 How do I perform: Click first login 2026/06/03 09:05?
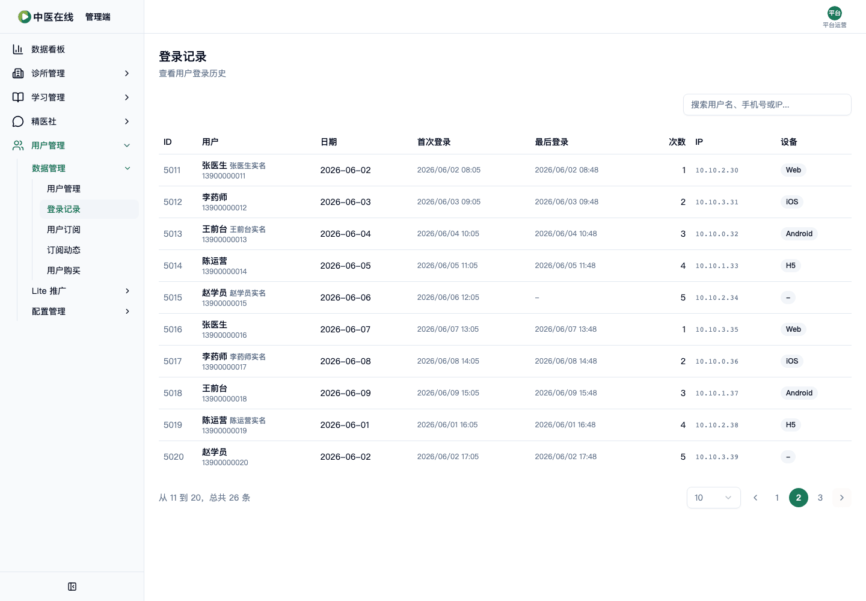coord(449,202)
